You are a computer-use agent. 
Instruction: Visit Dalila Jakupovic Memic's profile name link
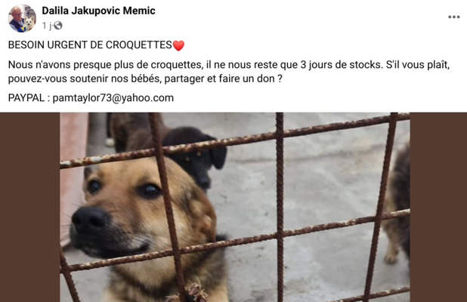click(x=98, y=11)
